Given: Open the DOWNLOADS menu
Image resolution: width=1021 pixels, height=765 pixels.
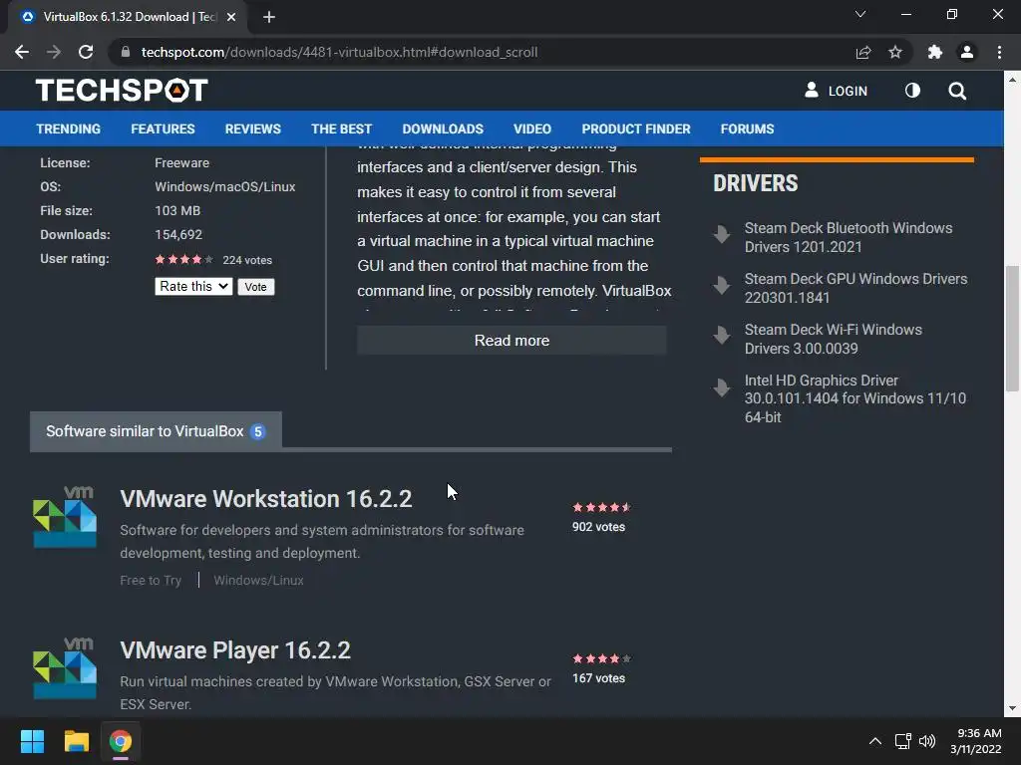Looking at the screenshot, I should tap(443, 128).
